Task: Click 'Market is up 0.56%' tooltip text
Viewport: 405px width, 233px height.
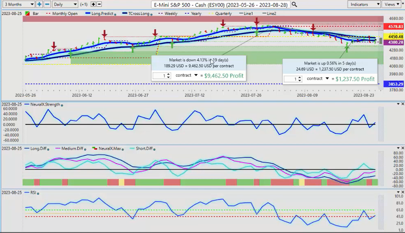Action: (330, 63)
